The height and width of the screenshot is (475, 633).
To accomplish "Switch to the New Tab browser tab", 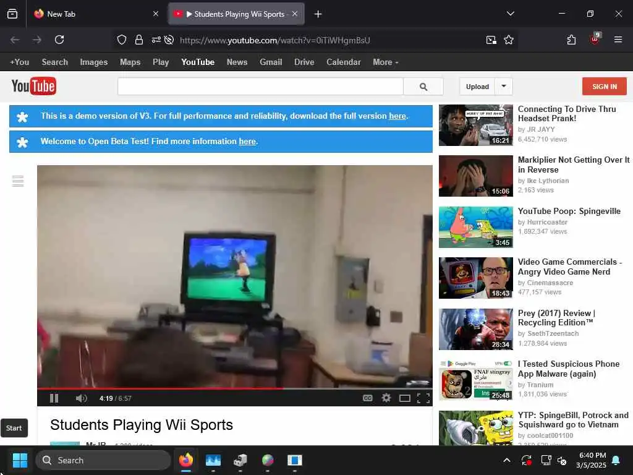I will 96,14.
